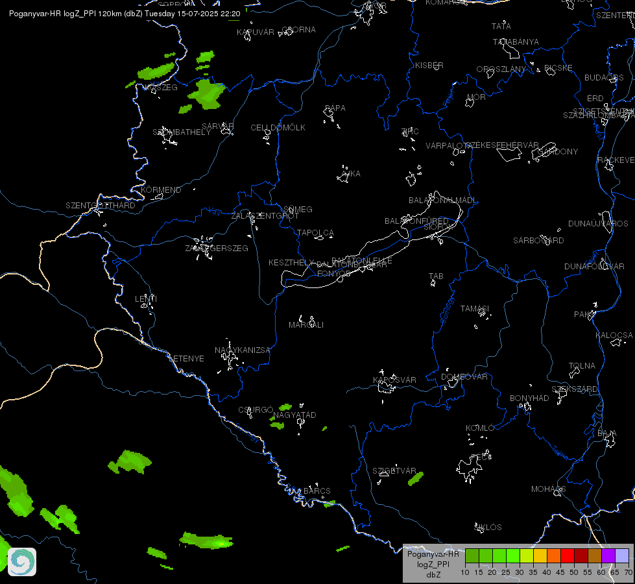The height and width of the screenshot is (584, 635).
Task: Click the SÁRVÁR city label
Action: [x=218, y=127]
